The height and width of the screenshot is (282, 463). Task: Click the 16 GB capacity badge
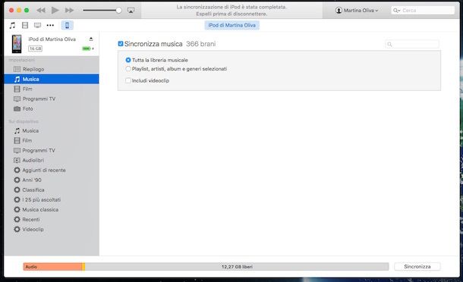coord(35,49)
